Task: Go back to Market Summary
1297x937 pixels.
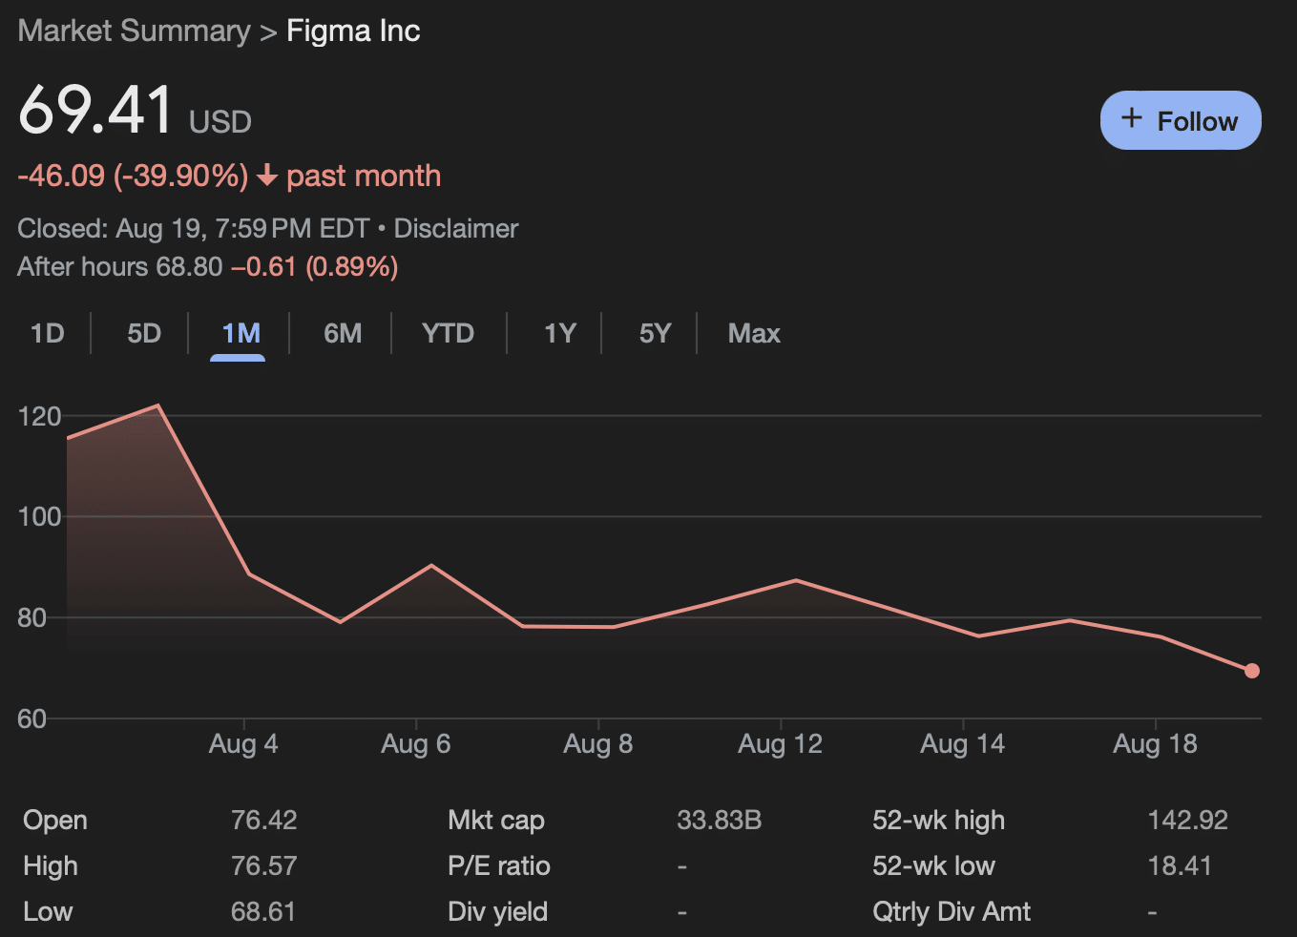Action: tap(133, 30)
